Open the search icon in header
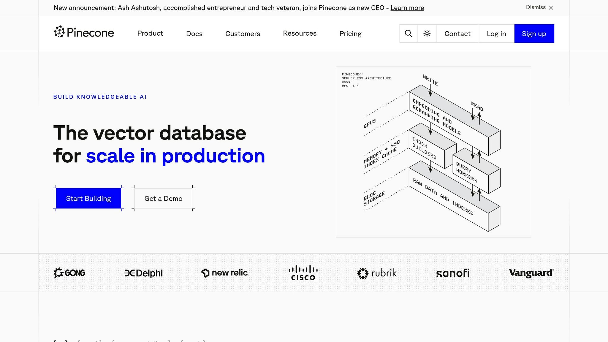 click(408, 34)
